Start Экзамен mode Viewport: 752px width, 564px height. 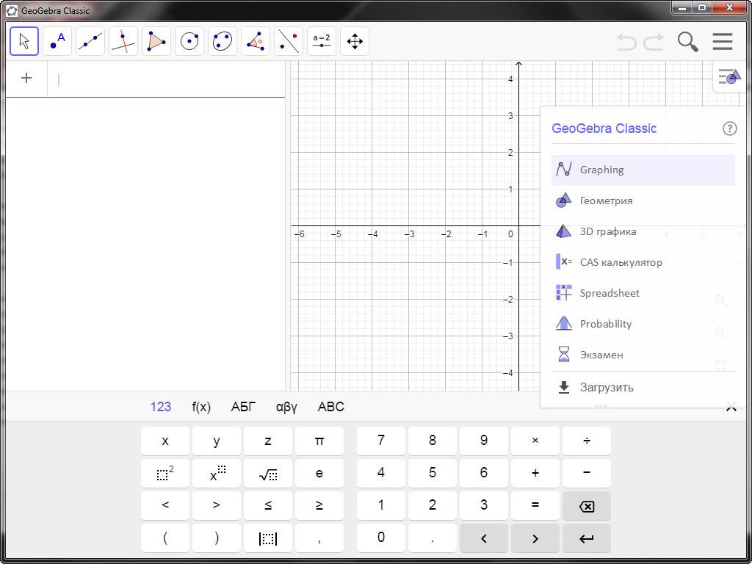click(643, 355)
